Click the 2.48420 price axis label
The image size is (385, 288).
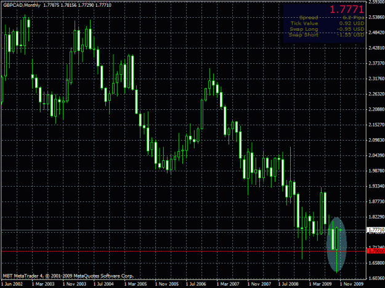[376, 33]
